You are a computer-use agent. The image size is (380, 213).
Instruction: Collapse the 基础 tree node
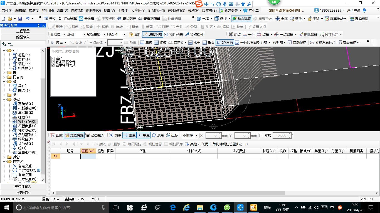coord(4,99)
